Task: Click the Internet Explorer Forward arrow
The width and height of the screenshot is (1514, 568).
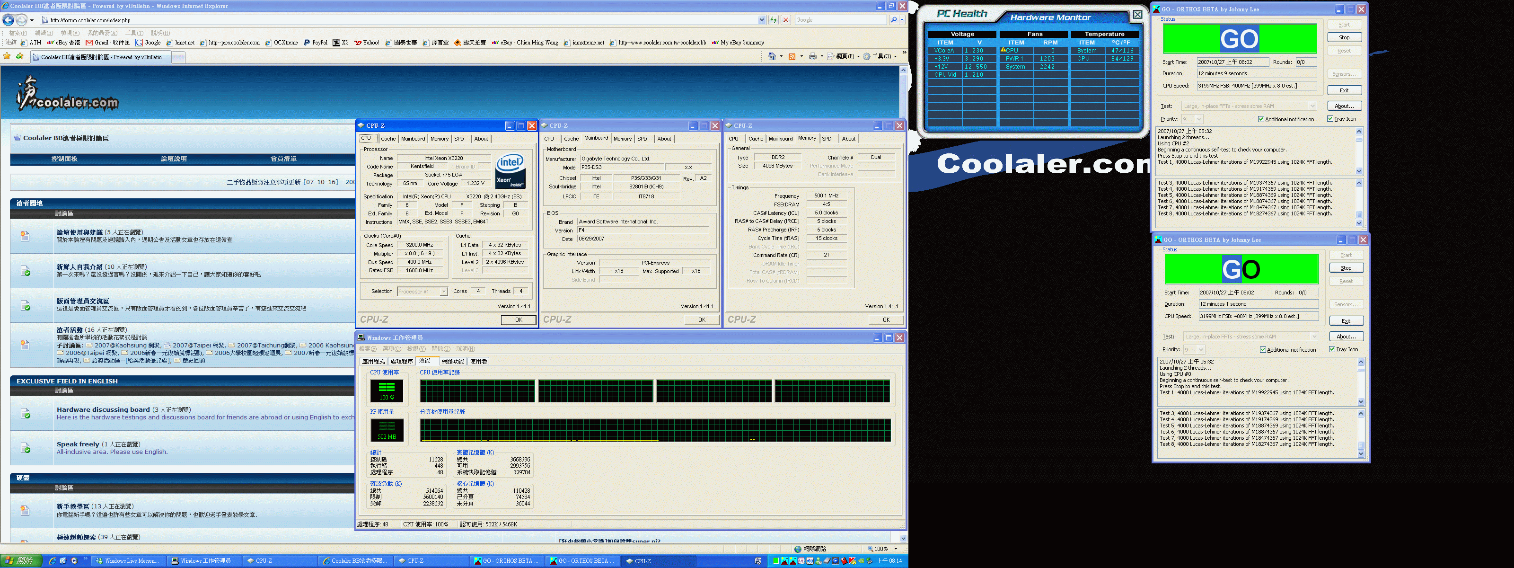Action: click(21, 20)
